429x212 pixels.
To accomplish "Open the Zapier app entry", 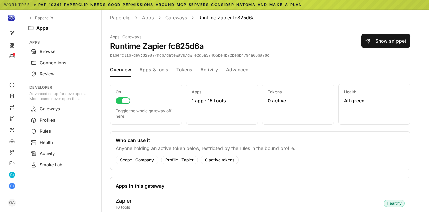I will tap(124, 201).
